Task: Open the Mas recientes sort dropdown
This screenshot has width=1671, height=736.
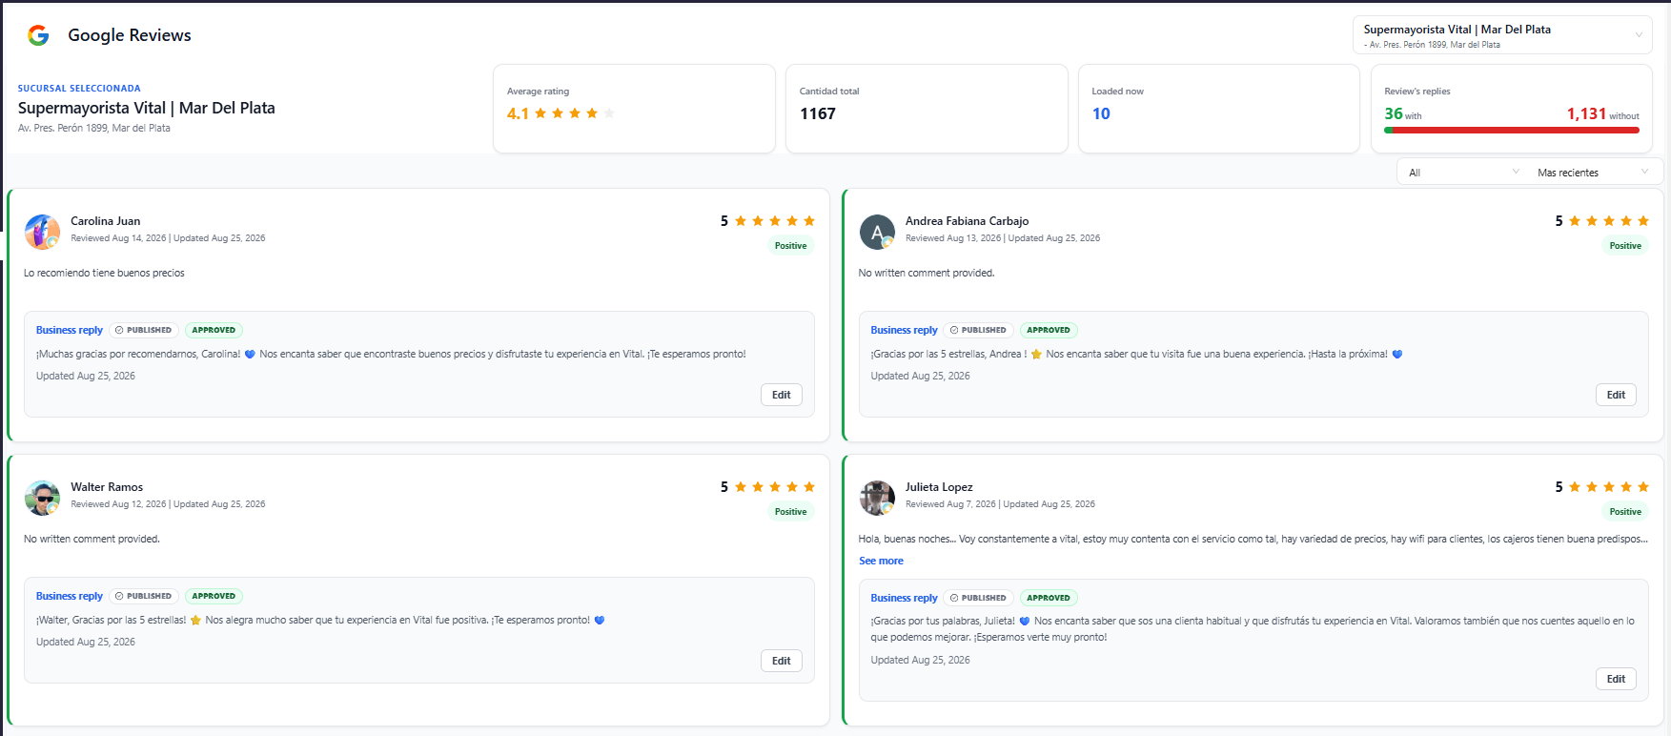Action: point(1593,173)
